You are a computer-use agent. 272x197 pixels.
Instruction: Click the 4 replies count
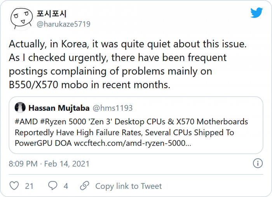[x=66, y=186]
